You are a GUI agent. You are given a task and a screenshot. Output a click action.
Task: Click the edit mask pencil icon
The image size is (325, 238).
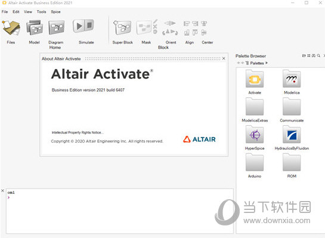click(x=155, y=21)
